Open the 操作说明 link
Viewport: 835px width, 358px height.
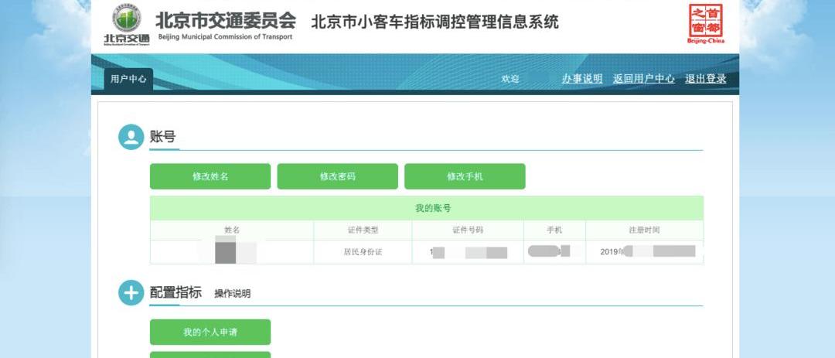[232, 294]
